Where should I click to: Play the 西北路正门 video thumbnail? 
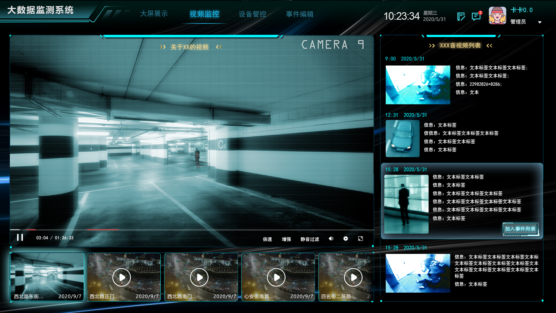pyautogui.click(x=122, y=277)
